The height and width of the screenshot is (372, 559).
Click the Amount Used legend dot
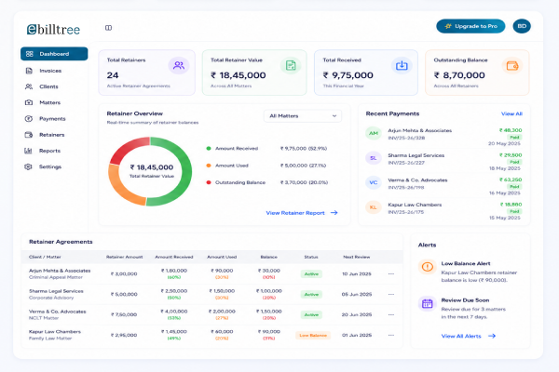pyautogui.click(x=209, y=166)
